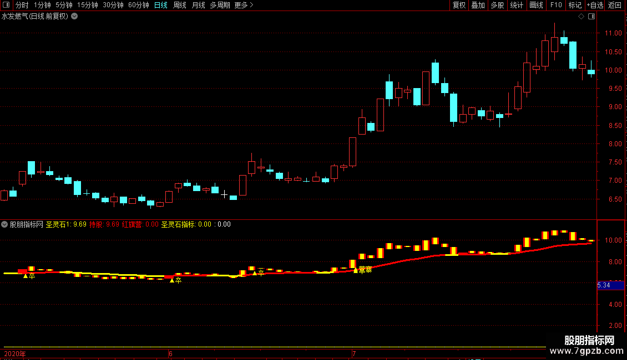Switch to 周线 weekly chart
Screen dimensions: 627x360
pyautogui.click(x=180, y=5)
